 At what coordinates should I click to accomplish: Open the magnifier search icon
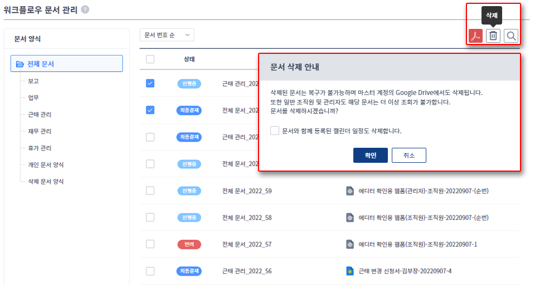click(511, 36)
